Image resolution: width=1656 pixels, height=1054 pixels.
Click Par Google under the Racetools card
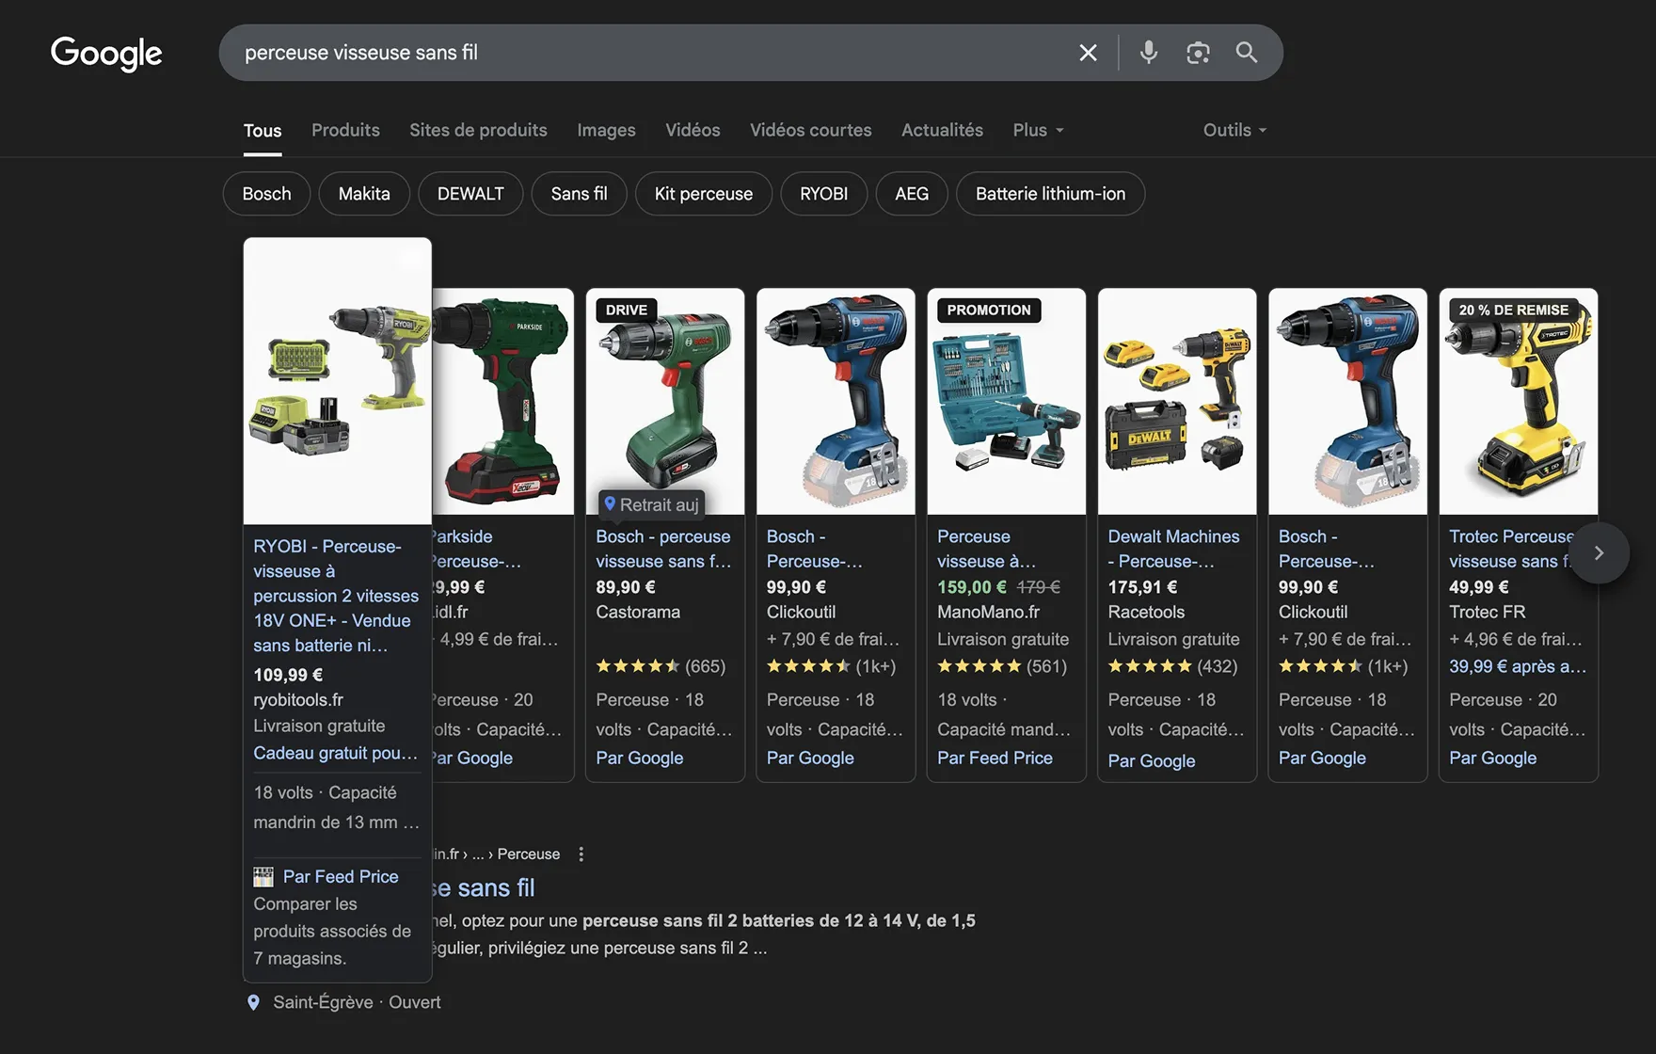pos(1152,760)
